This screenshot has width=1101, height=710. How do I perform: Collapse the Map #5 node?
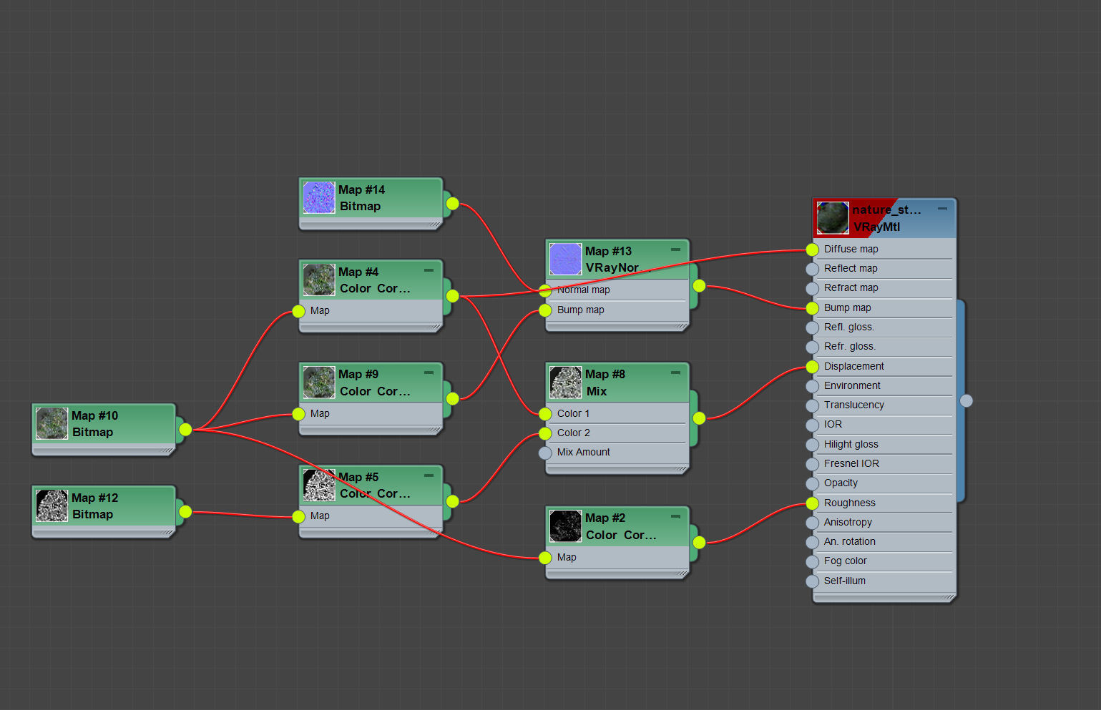point(429,475)
